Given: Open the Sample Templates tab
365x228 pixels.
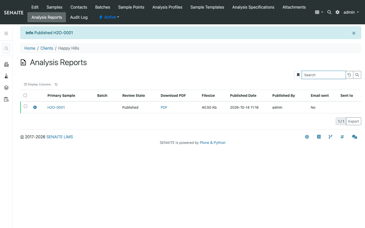Looking at the screenshot, I should (207, 7).
